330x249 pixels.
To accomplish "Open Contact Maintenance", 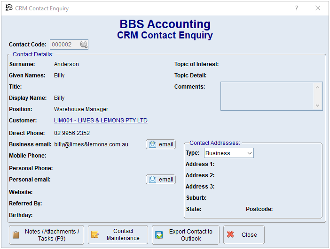I will (118, 235).
